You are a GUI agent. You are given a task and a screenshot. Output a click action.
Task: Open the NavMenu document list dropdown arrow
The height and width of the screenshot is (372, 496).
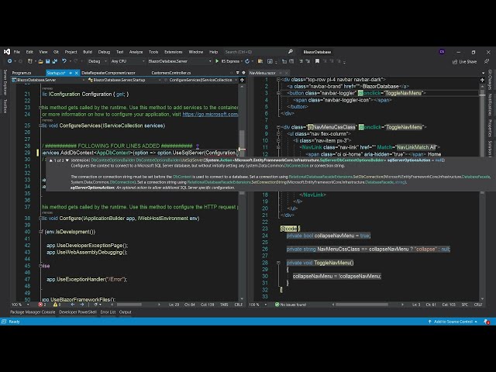pos(483,73)
